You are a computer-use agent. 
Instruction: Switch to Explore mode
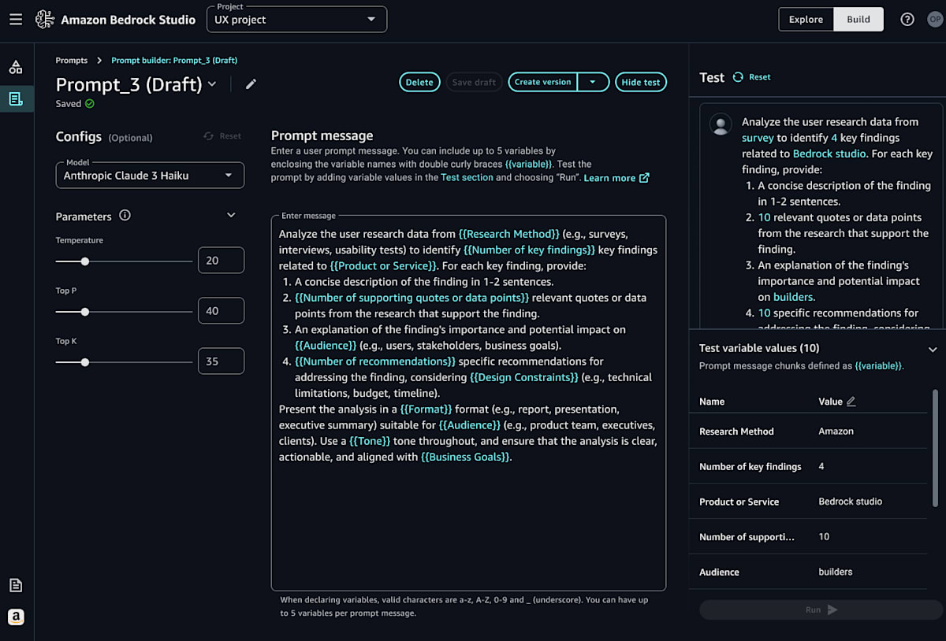tap(806, 20)
